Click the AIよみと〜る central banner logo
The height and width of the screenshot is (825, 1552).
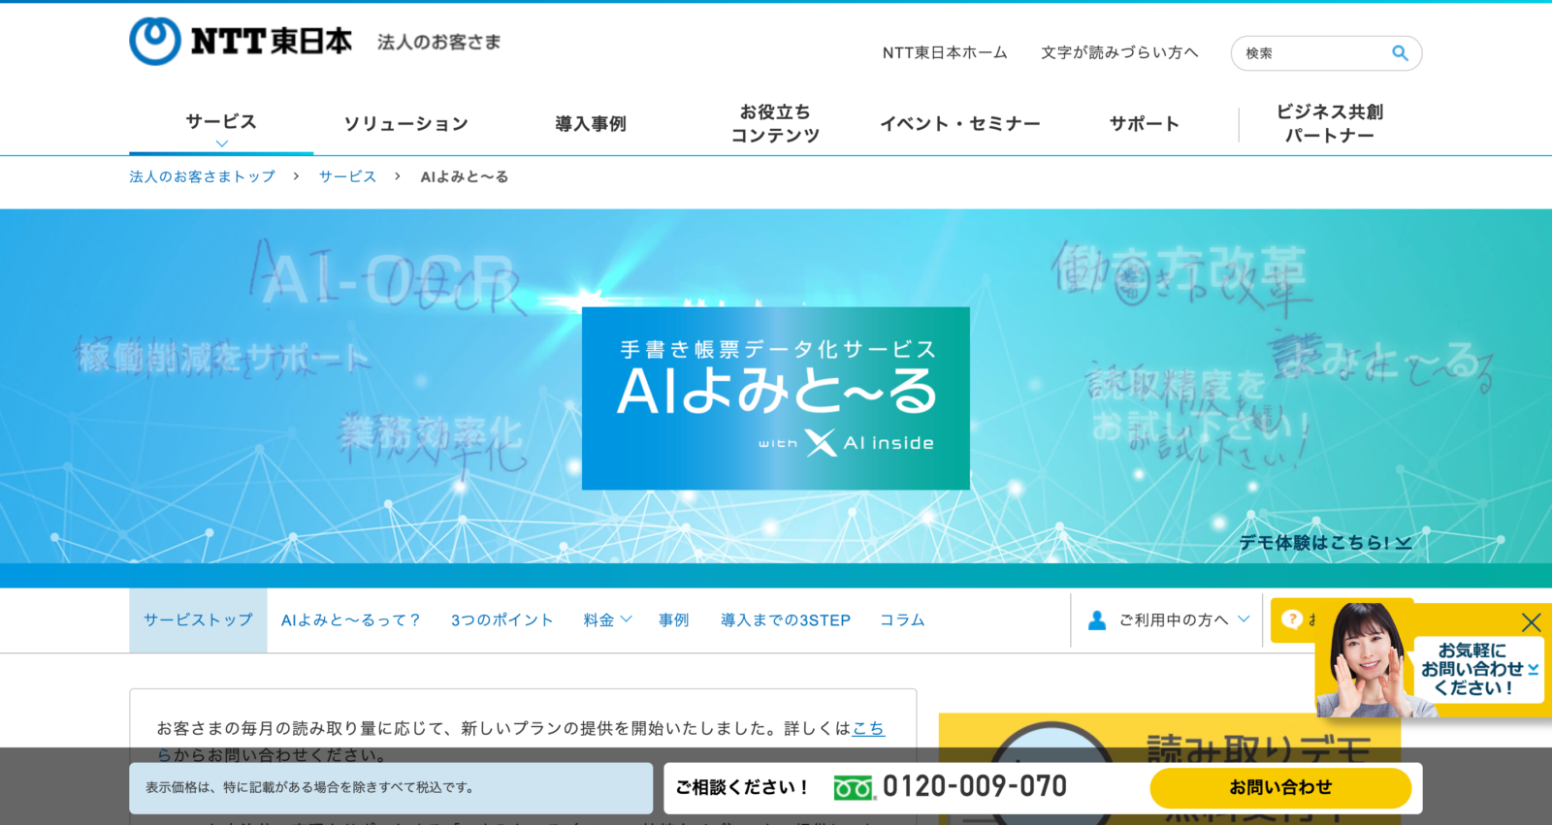click(776, 398)
